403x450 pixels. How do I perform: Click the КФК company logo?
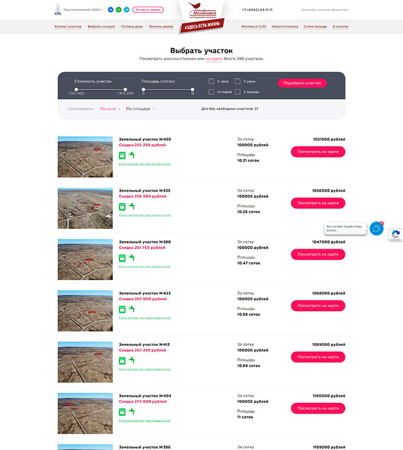tap(57, 10)
